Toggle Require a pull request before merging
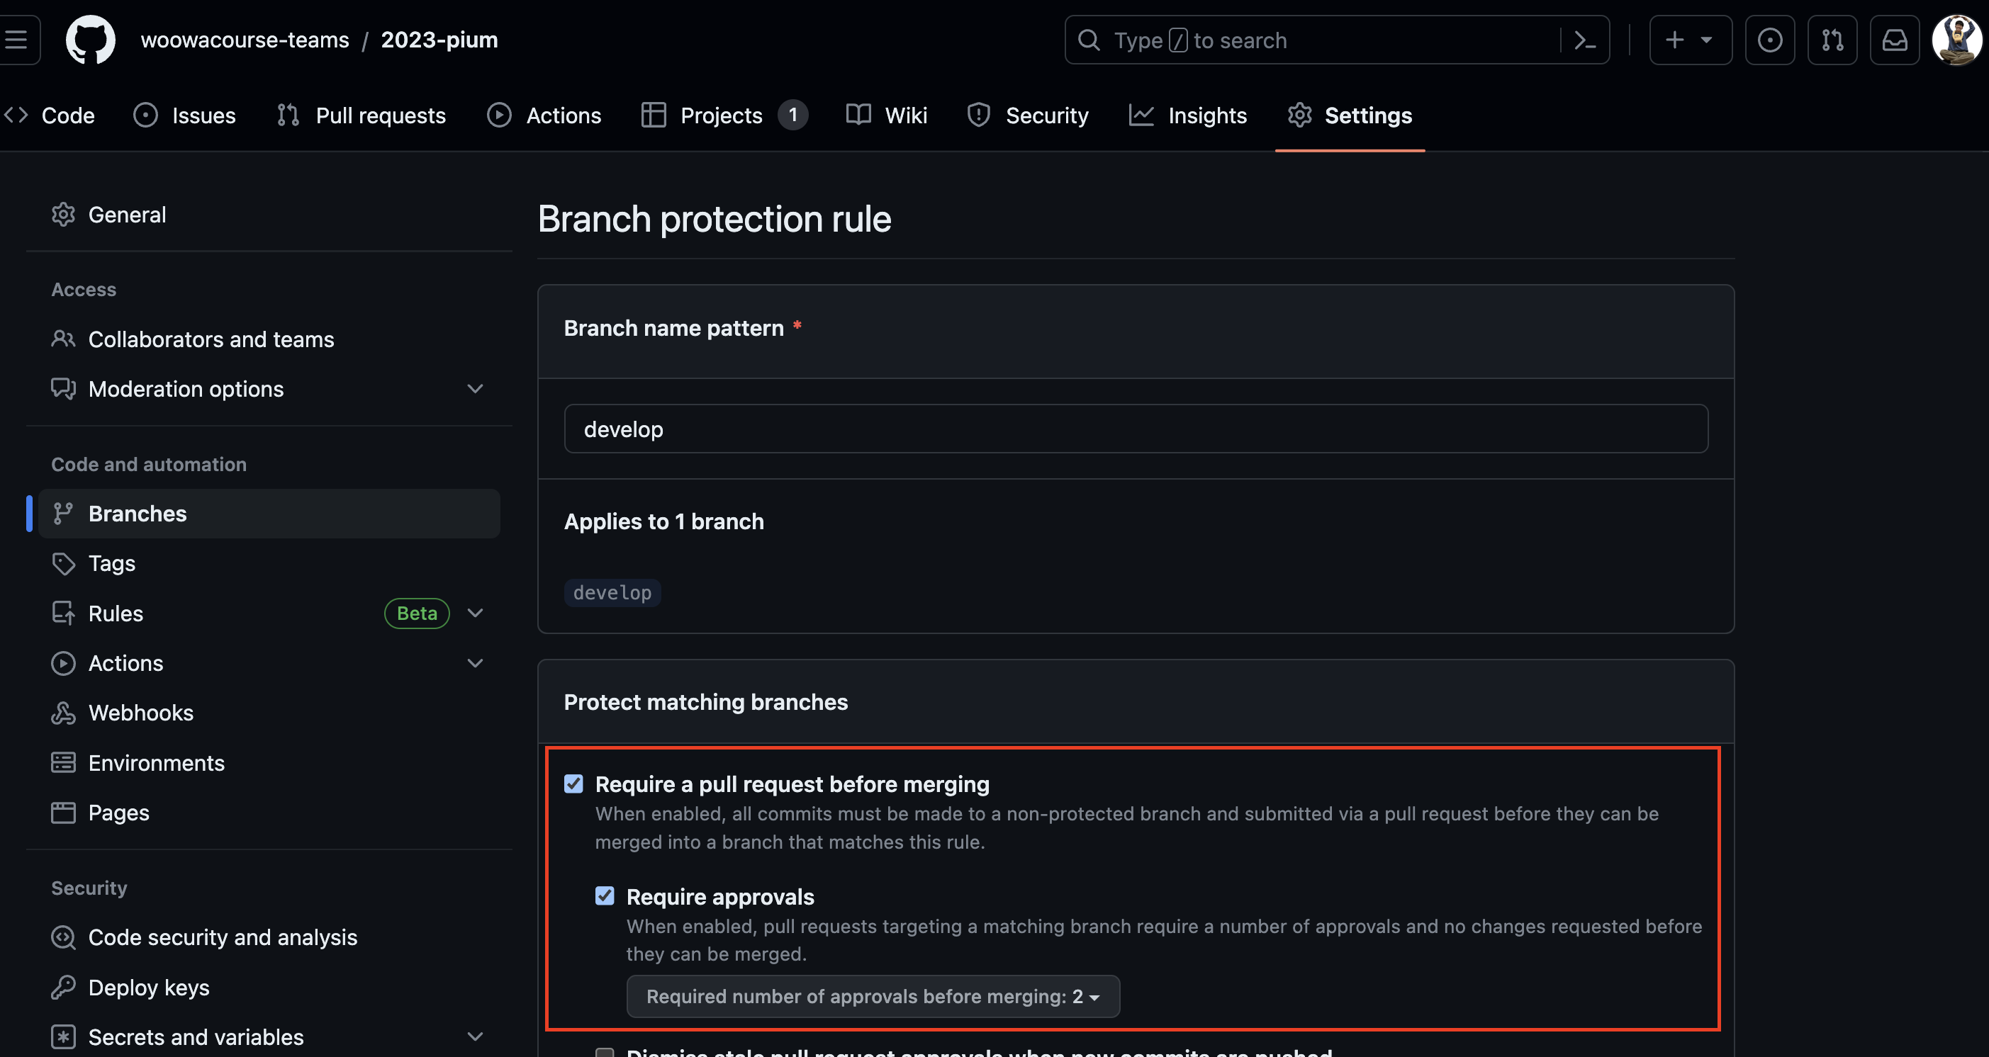 (x=573, y=784)
